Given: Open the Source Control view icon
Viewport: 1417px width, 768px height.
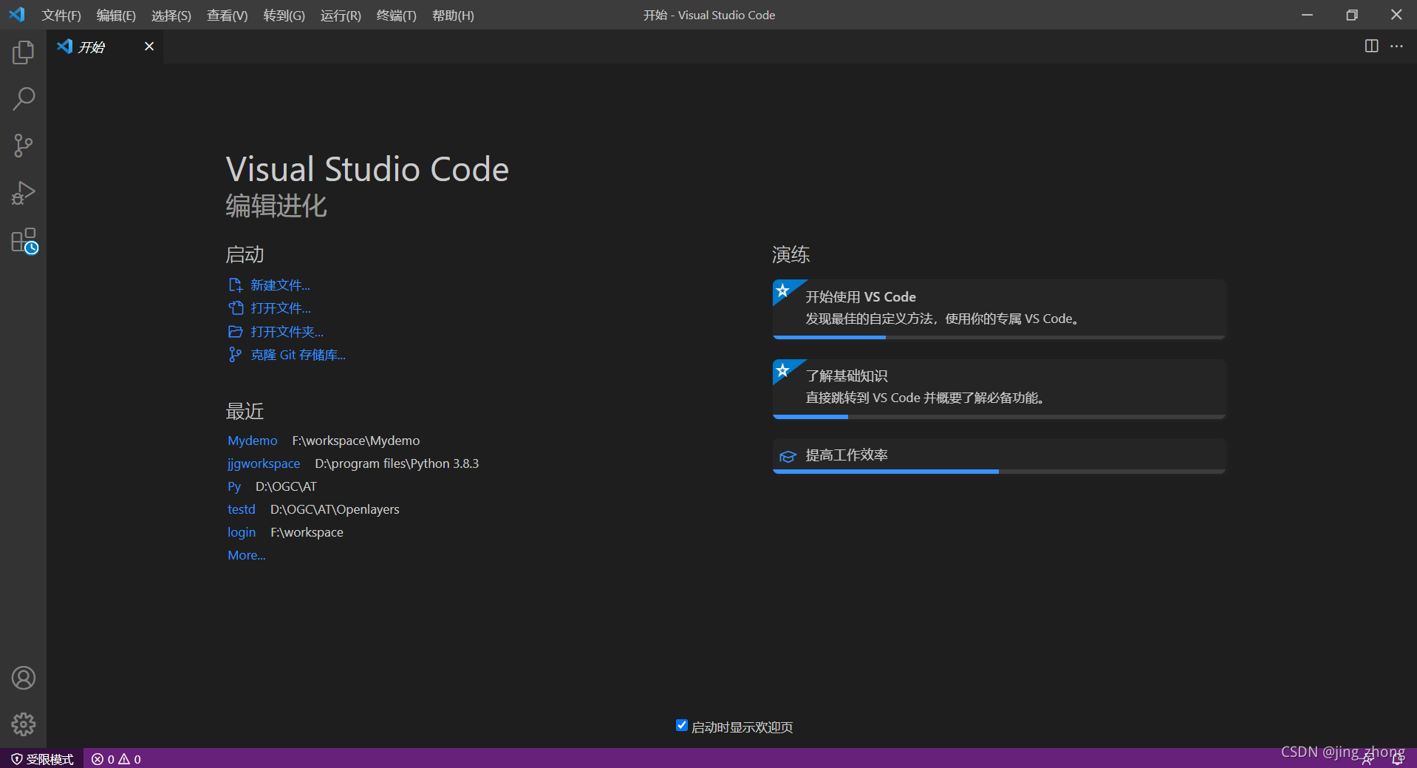Looking at the screenshot, I should click(x=23, y=146).
